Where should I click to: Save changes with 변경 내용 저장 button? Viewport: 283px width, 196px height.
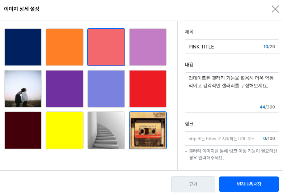(249, 184)
